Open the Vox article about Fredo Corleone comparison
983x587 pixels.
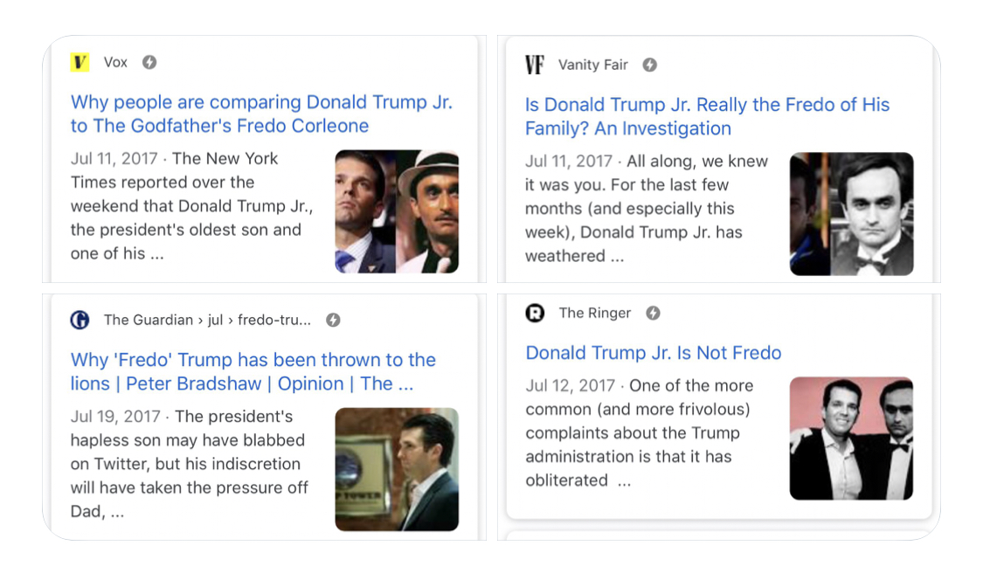pos(261,114)
